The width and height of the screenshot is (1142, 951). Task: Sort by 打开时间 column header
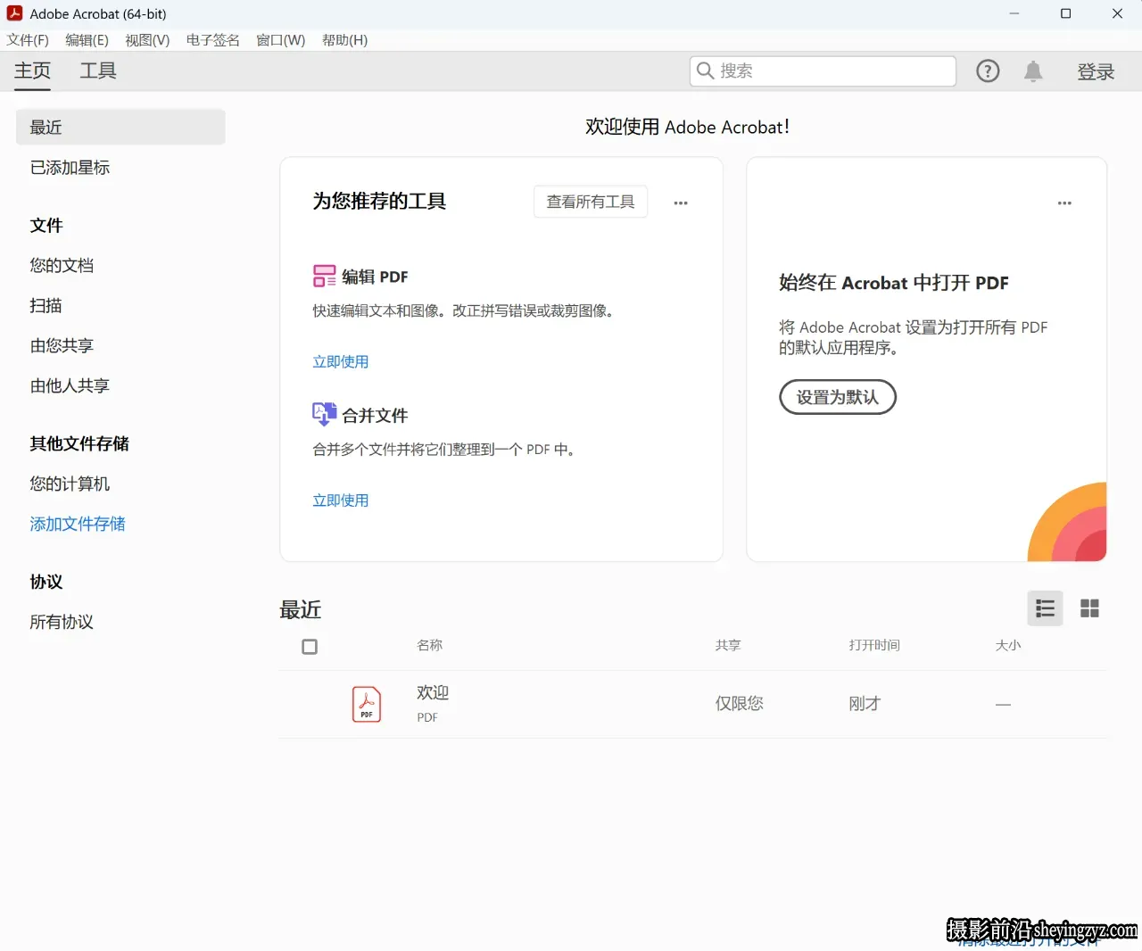(874, 645)
